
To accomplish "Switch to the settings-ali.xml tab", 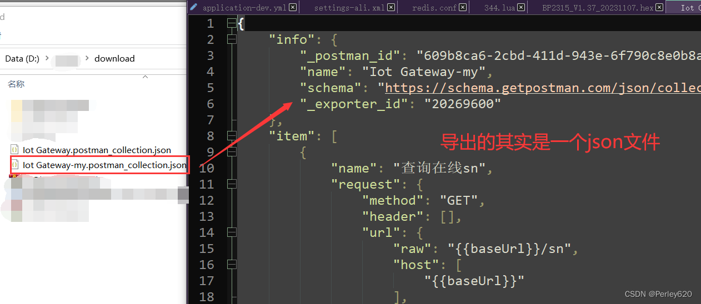I will click(349, 8).
